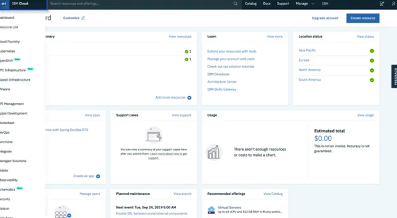Open the Manage menu
The height and width of the screenshot is (218, 397).
click(x=302, y=4)
